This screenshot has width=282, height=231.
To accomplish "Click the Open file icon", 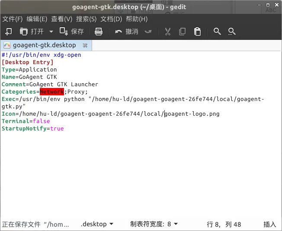I will coord(23,32).
